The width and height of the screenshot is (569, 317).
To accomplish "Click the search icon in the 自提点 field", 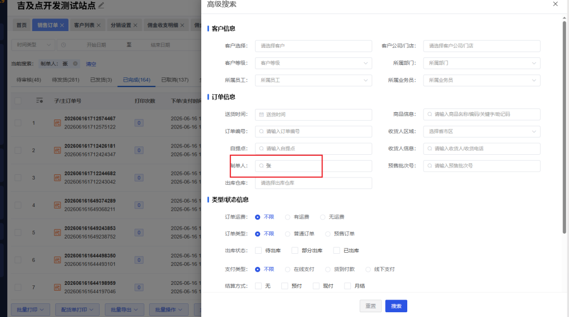I will (x=261, y=148).
